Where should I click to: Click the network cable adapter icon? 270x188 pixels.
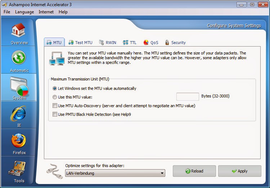(55, 171)
